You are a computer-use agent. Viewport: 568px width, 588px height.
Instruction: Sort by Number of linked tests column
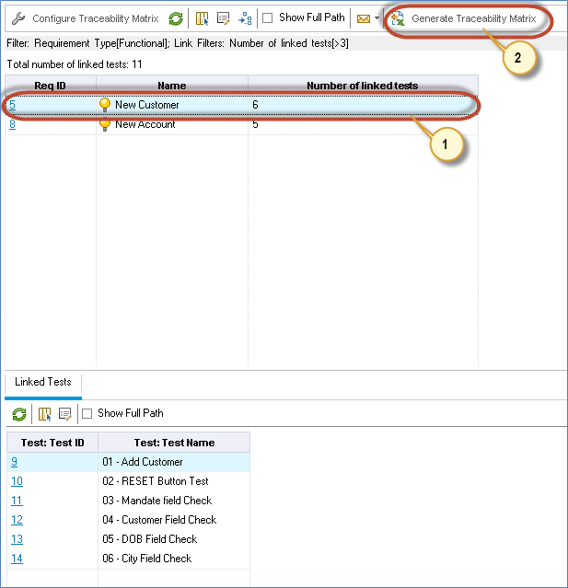coord(362,86)
